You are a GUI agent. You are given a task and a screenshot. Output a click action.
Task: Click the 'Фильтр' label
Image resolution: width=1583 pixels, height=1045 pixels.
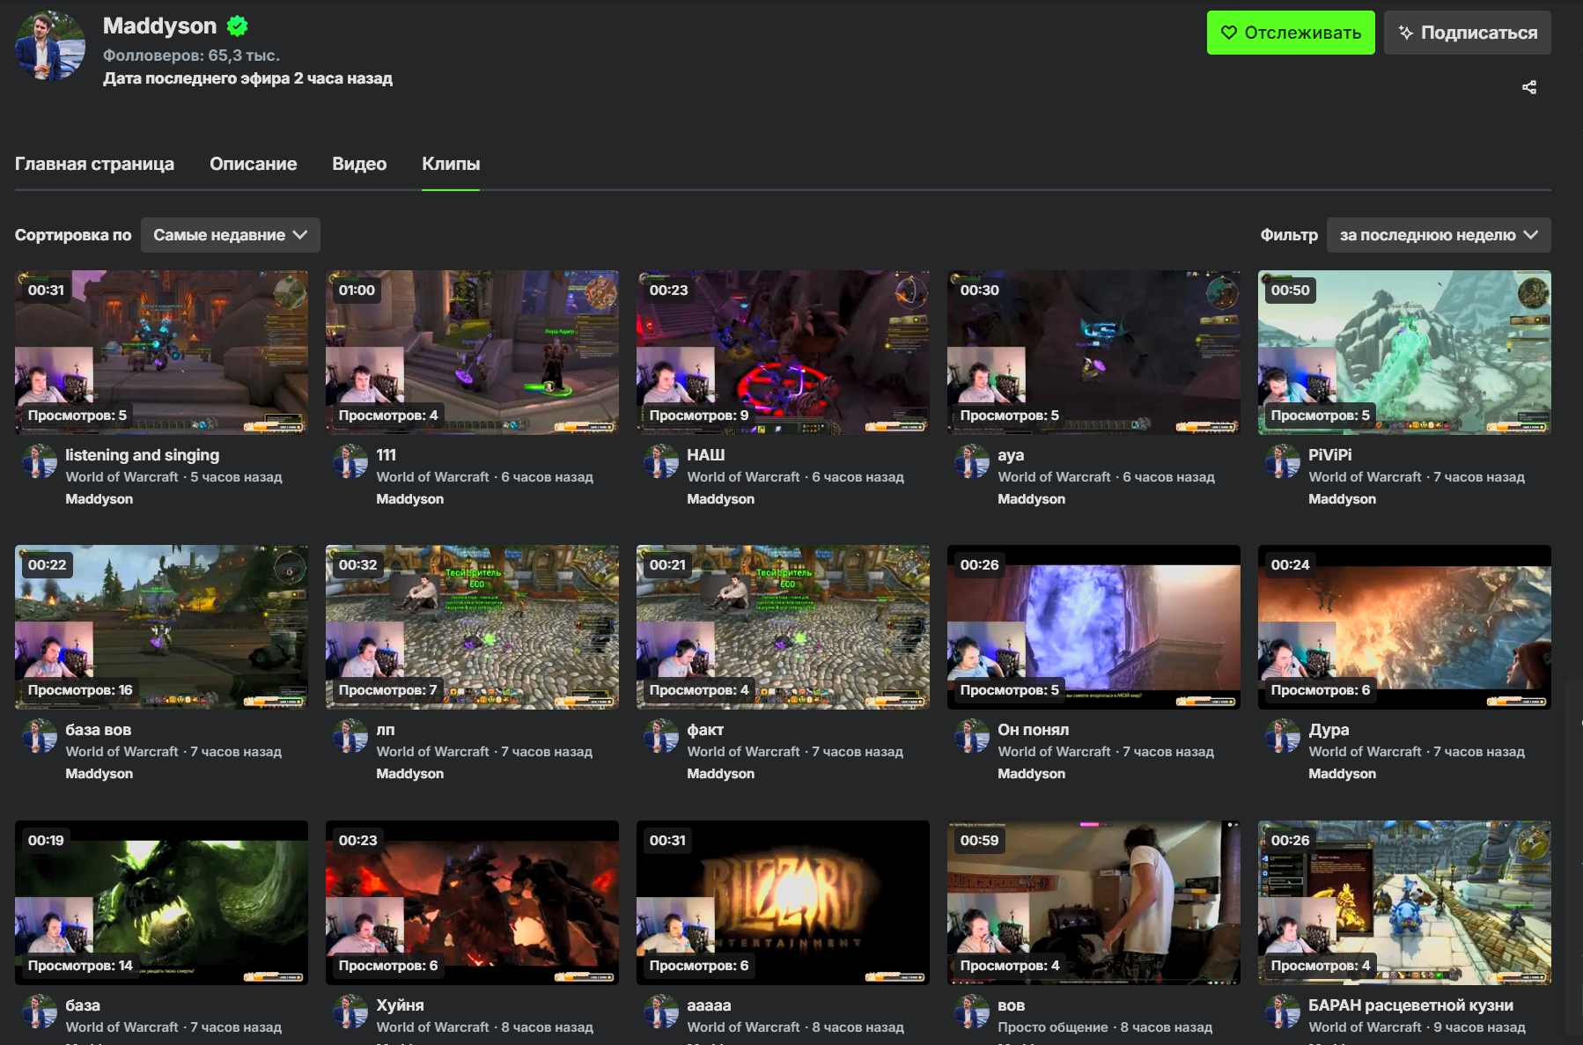(x=1289, y=235)
